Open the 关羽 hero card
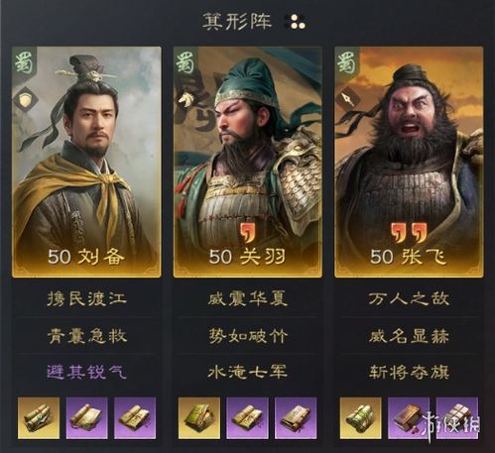 [x=248, y=162]
